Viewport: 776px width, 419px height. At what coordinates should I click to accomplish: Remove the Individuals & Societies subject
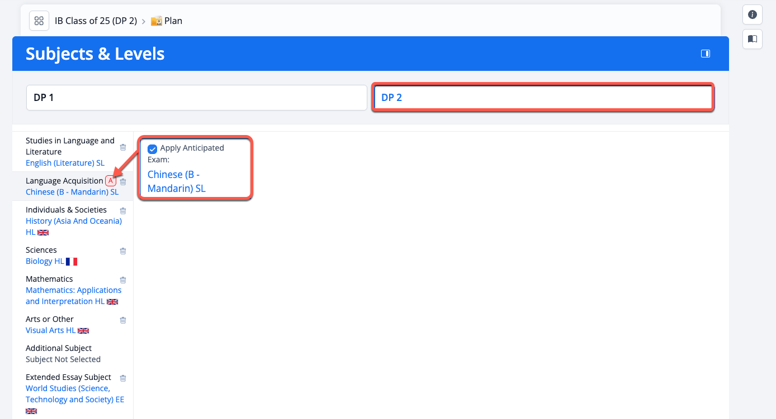pyautogui.click(x=123, y=211)
